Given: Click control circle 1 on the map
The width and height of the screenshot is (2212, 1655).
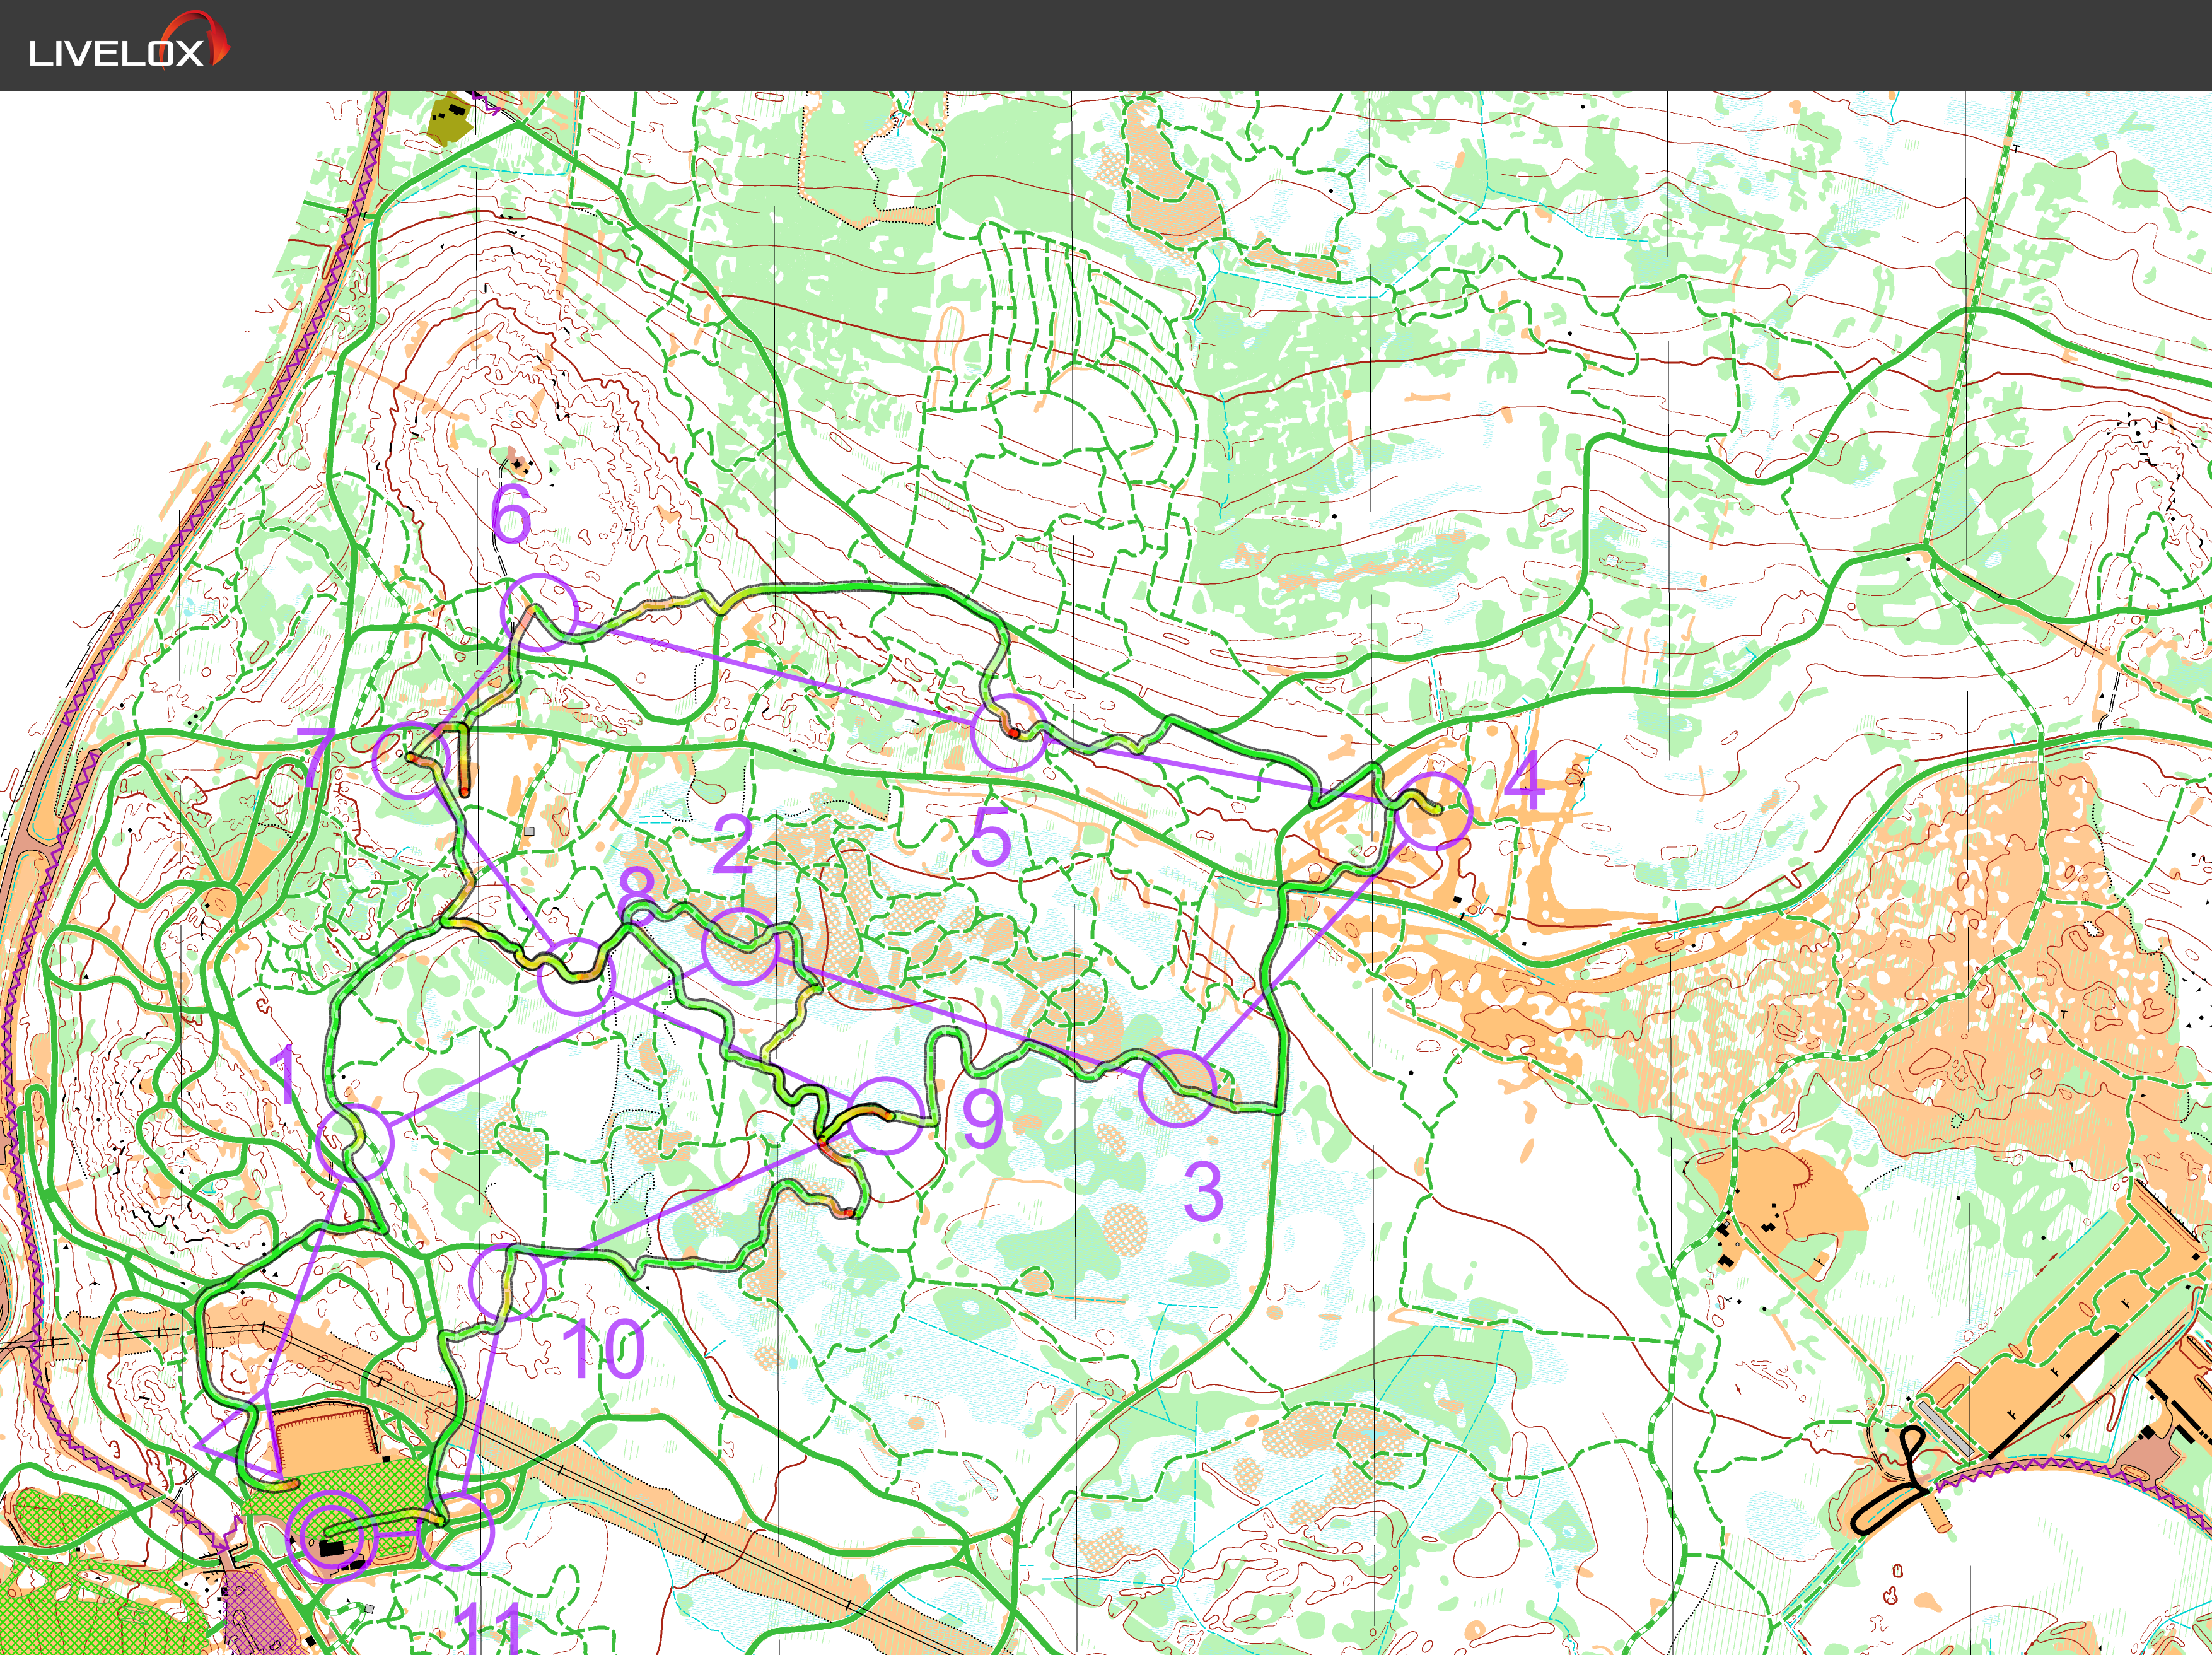Looking at the screenshot, I should point(355,1143).
